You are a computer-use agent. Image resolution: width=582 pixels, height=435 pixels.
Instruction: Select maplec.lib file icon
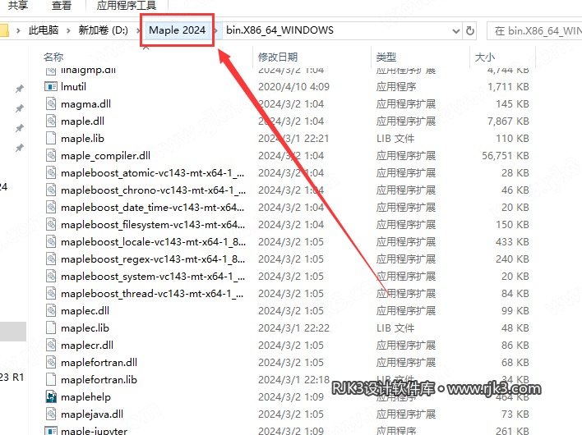(x=51, y=327)
